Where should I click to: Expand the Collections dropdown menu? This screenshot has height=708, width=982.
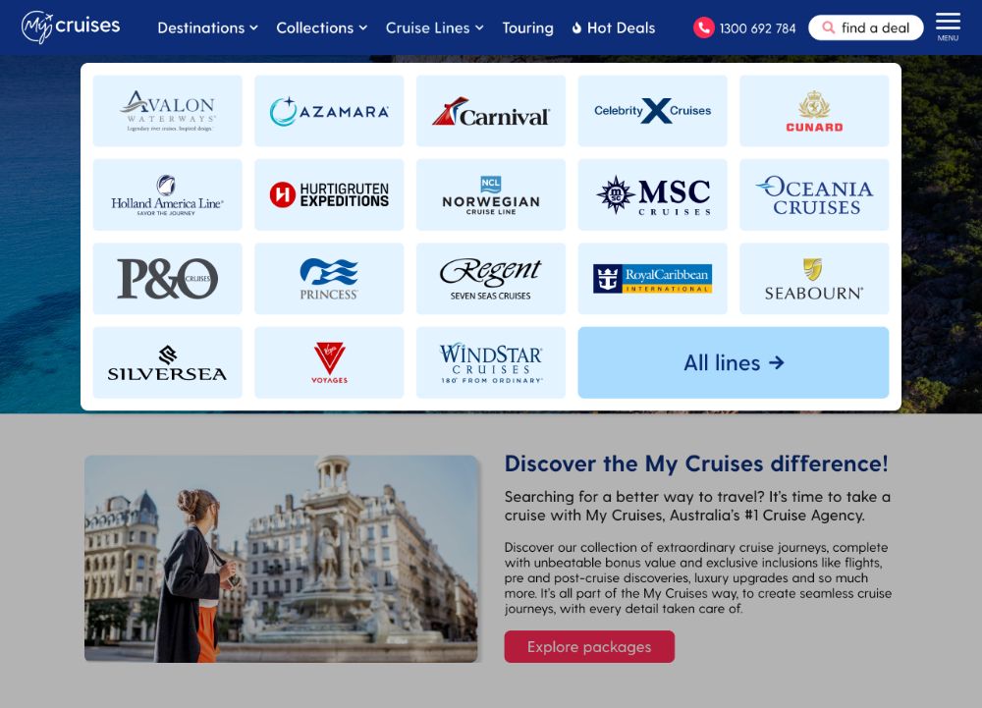coord(321,27)
